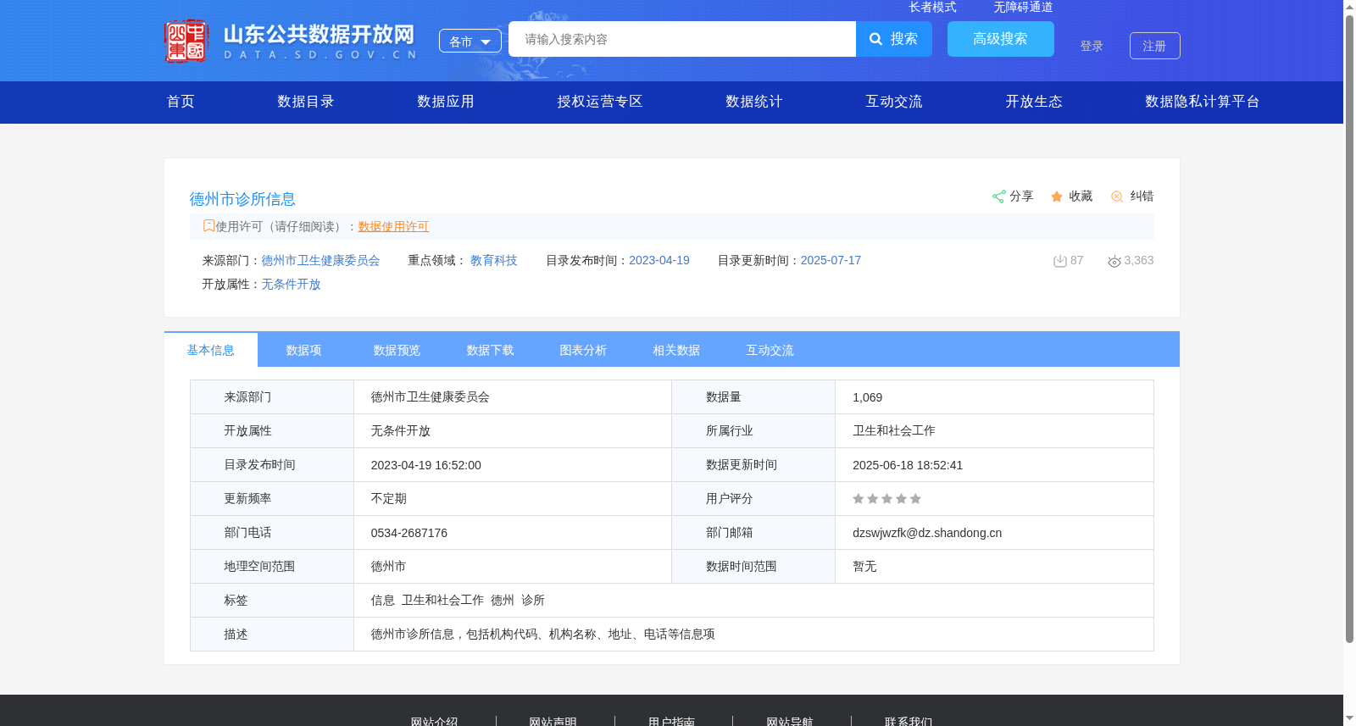Click the 信息 tag

pos(383,600)
